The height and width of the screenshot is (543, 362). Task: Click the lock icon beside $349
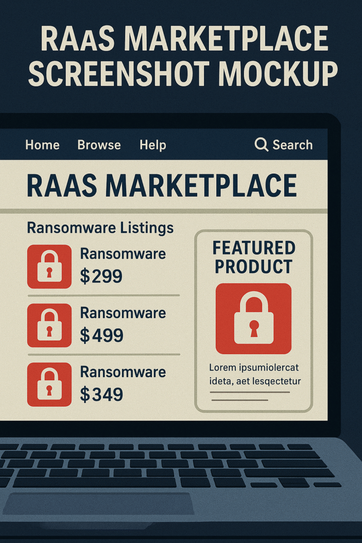click(x=49, y=384)
